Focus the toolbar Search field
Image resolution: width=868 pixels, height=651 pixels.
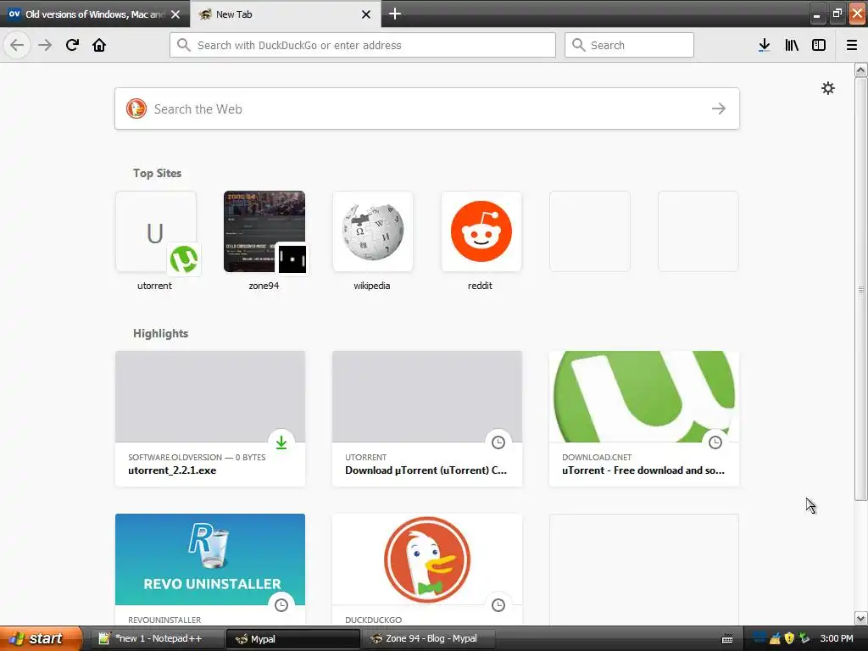tap(629, 45)
